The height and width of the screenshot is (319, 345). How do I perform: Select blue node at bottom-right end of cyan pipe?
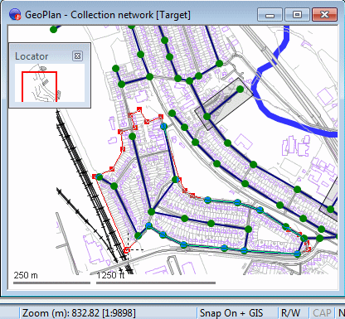[297, 254]
